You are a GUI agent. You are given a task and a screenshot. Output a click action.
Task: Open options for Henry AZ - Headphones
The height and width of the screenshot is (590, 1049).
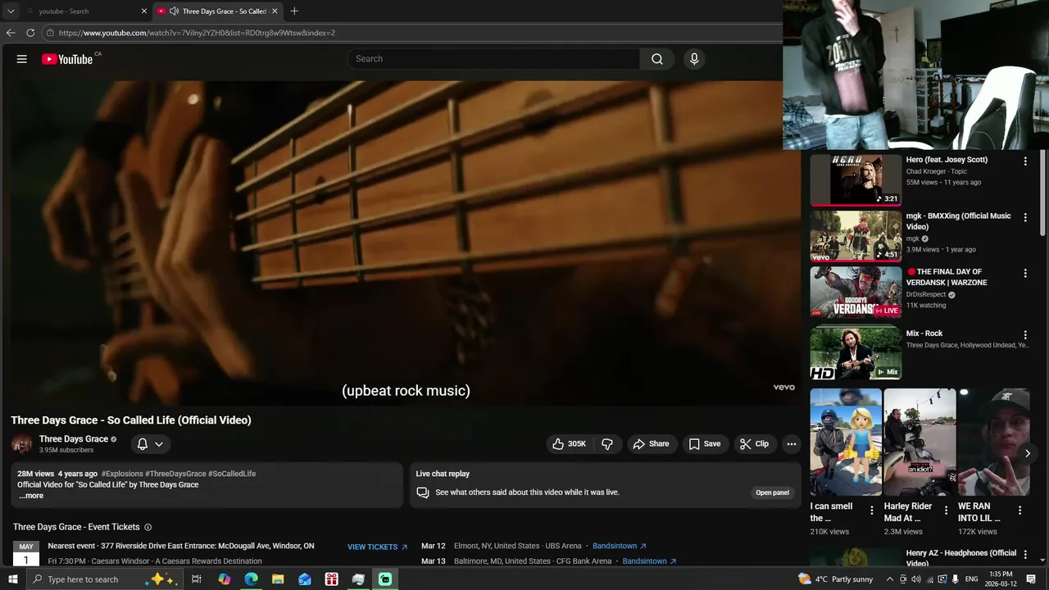(1025, 555)
